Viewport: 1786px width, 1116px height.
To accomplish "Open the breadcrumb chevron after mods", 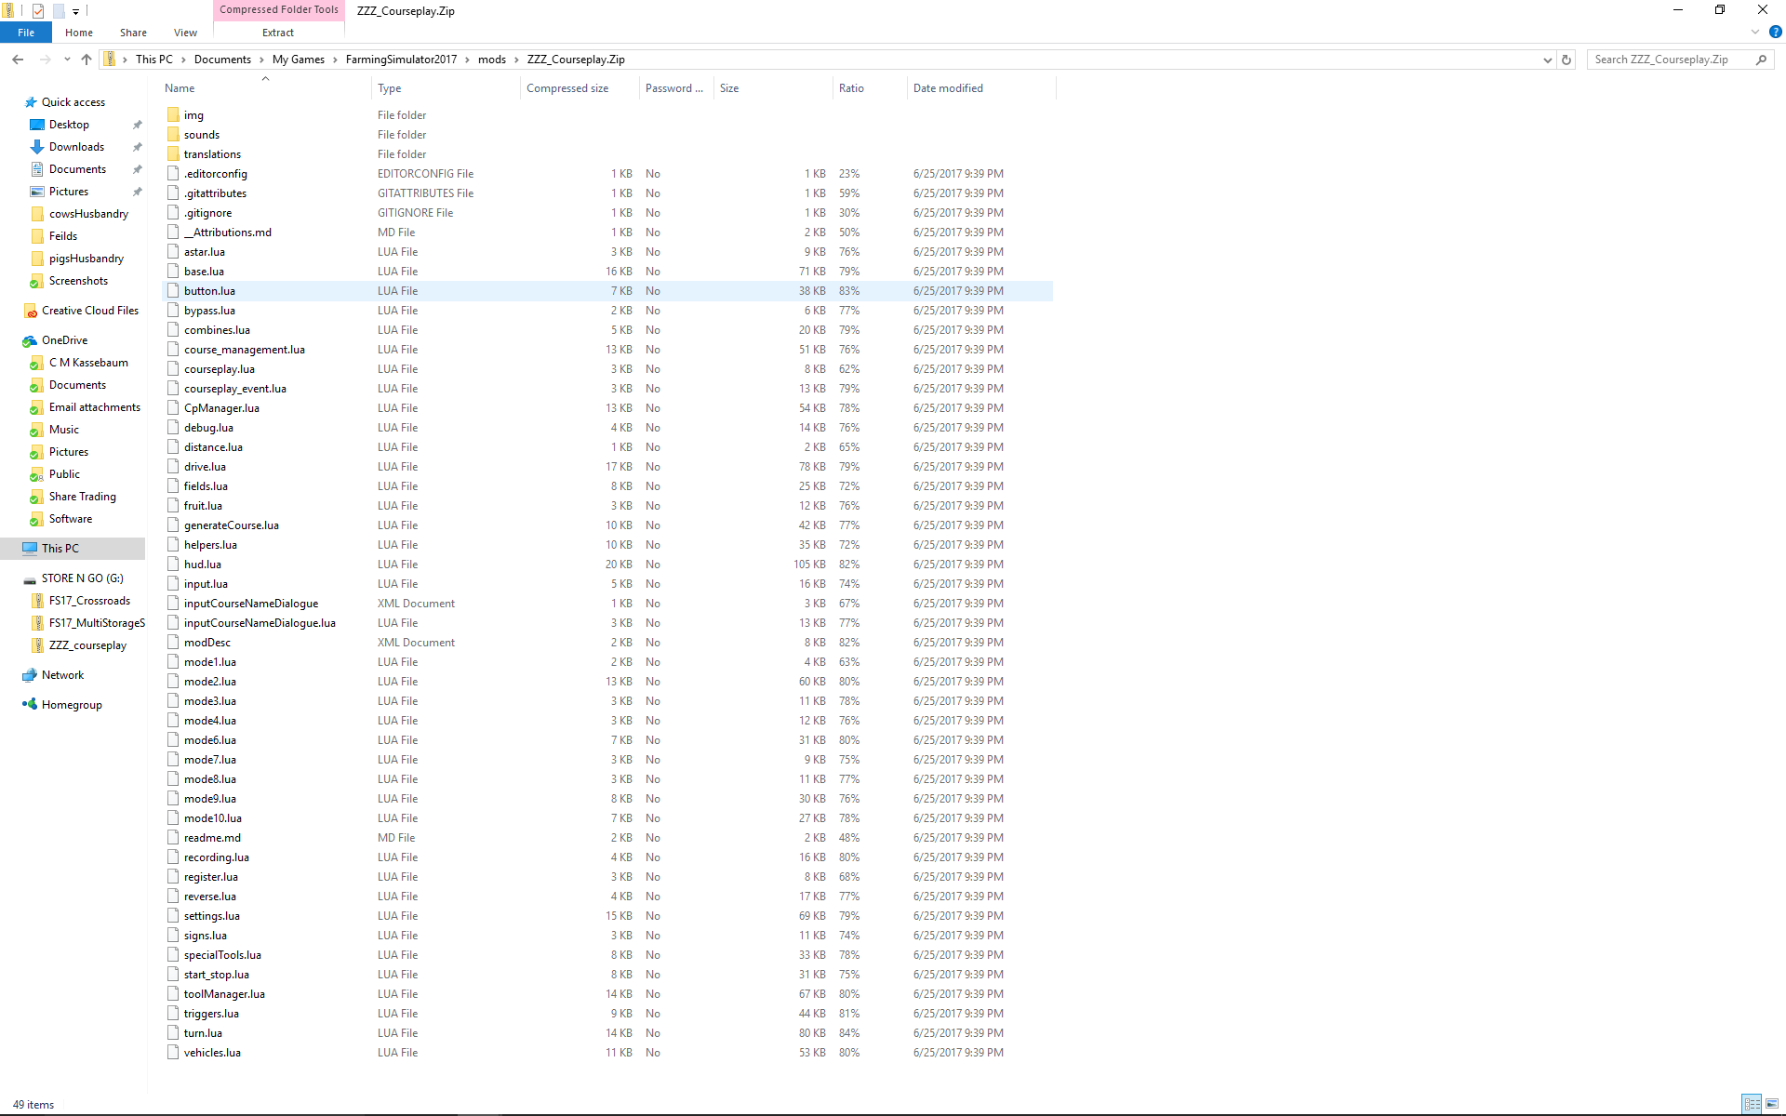I will pyautogui.click(x=515, y=59).
